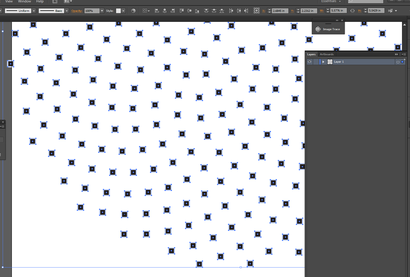Click the W value stepper arrows

328,11
